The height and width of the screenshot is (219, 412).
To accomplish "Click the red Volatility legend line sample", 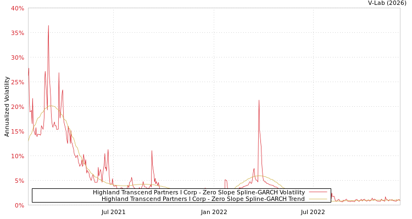I will [x=318, y=192].
